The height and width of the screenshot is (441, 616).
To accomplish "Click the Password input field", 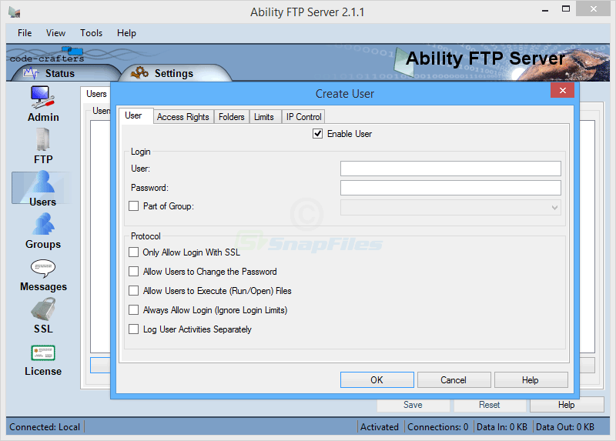I will coord(450,188).
